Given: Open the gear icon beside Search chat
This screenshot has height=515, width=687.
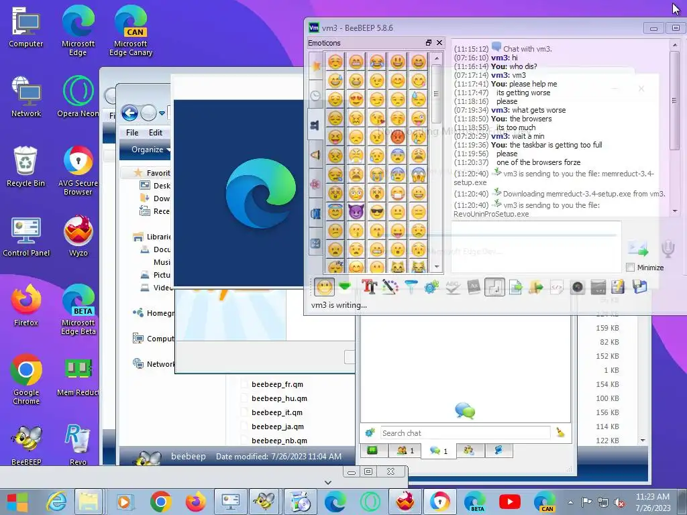Looking at the screenshot, I should [x=370, y=433].
